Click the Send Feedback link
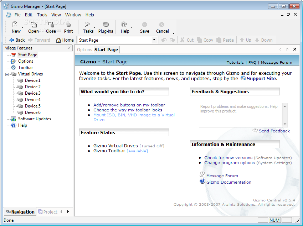 pos(274,131)
